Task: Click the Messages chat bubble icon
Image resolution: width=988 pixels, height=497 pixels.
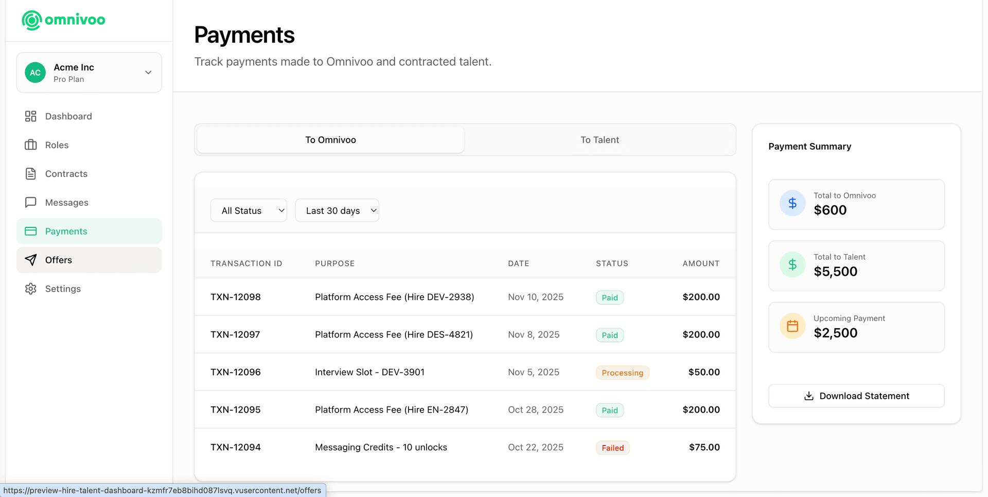Action: pyautogui.click(x=31, y=202)
